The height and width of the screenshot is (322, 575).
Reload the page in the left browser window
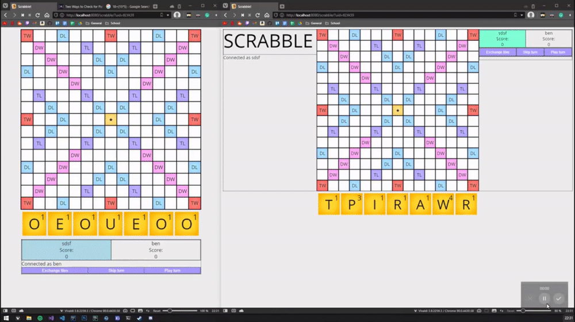click(x=37, y=15)
